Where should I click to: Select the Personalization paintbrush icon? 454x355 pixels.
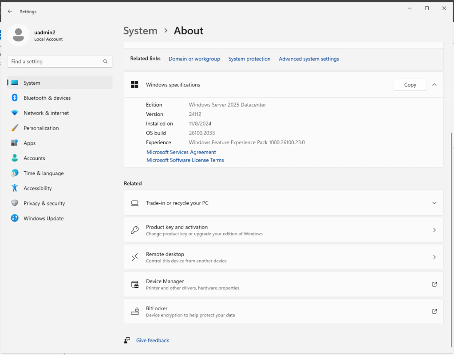click(15, 128)
